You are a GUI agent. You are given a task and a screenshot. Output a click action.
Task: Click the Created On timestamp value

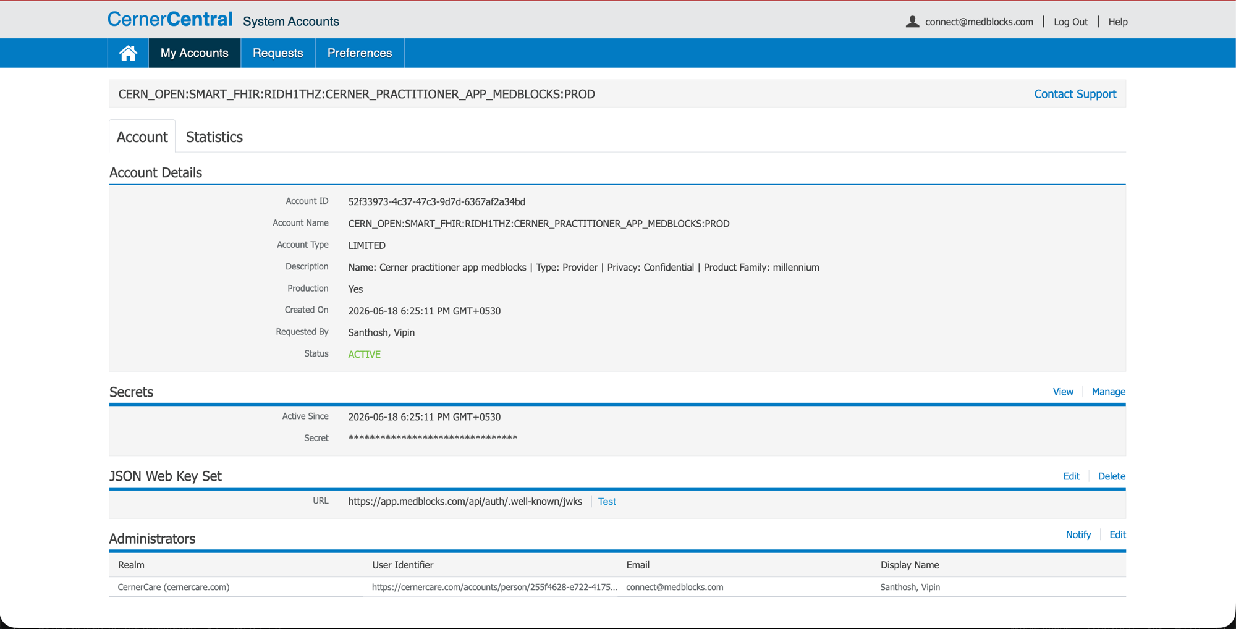(x=425, y=311)
